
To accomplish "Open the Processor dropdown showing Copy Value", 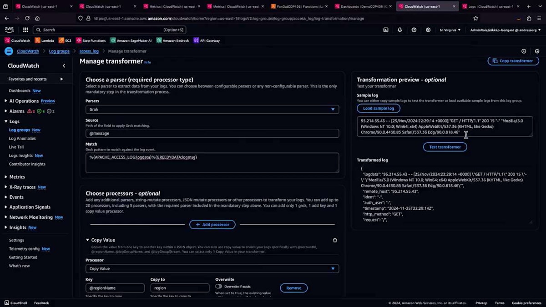I will (x=212, y=268).
